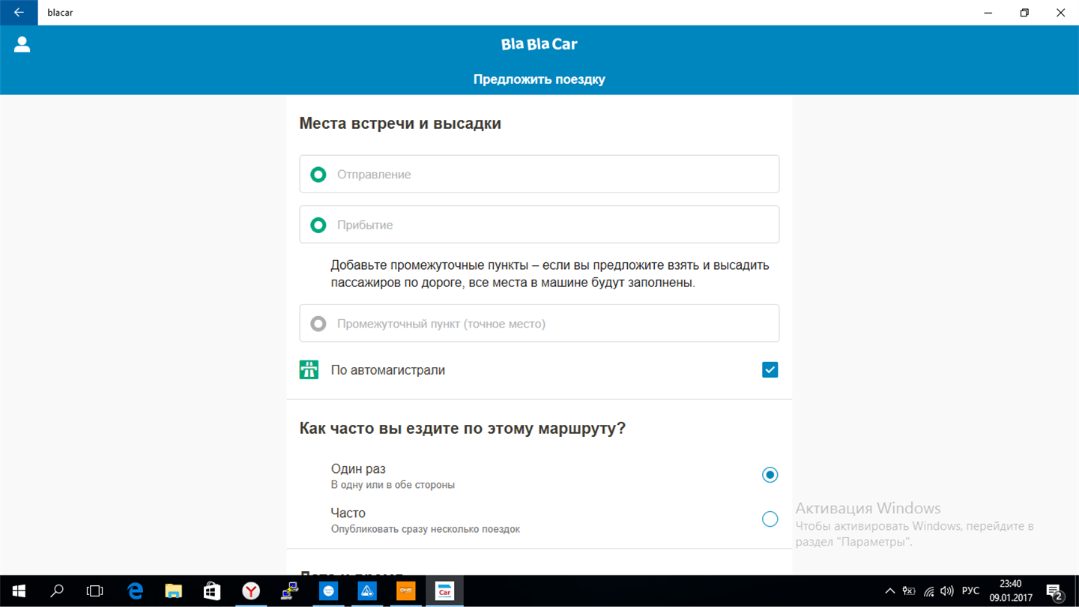1079x607 pixels.
Task: Open the orange app taskbar icon
Action: (x=405, y=591)
